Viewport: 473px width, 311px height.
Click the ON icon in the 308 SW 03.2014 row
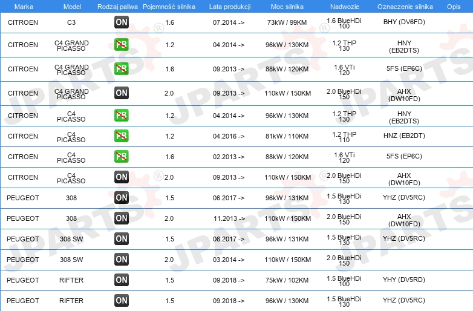pos(121,260)
